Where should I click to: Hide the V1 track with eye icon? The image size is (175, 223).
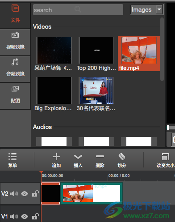(x=25, y=216)
